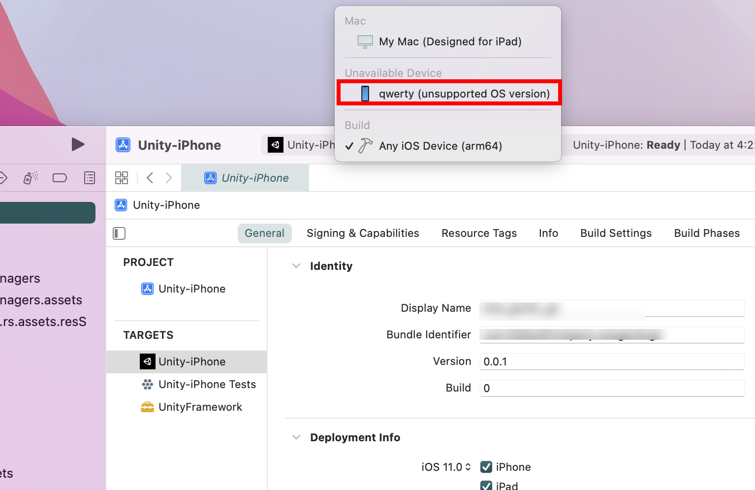The image size is (755, 490).
Task: Click the blue icon in the breadcrumb bar
Action: tap(121, 205)
